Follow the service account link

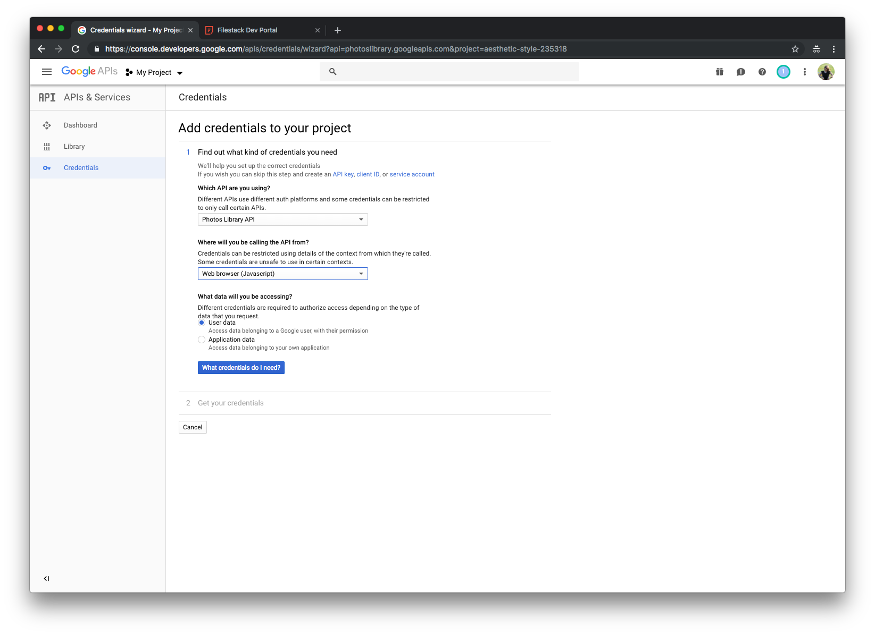tap(412, 174)
